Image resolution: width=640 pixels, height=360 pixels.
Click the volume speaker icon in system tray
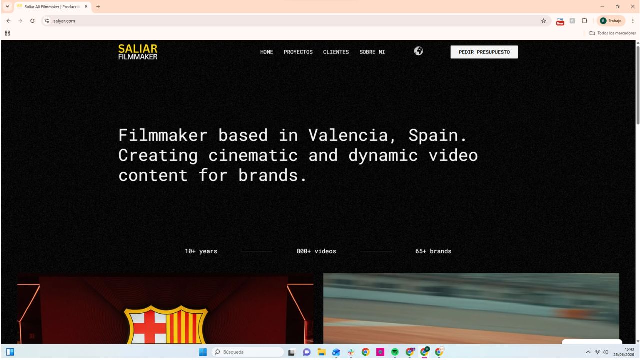tap(606, 352)
